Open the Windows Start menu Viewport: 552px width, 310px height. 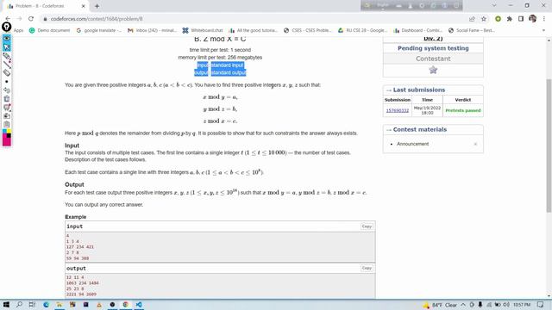pyautogui.click(x=6, y=304)
